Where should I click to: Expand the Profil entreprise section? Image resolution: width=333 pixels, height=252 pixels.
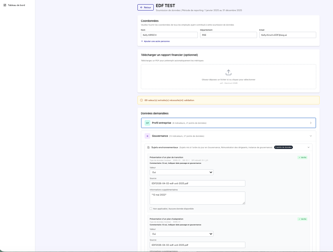click(x=229, y=123)
